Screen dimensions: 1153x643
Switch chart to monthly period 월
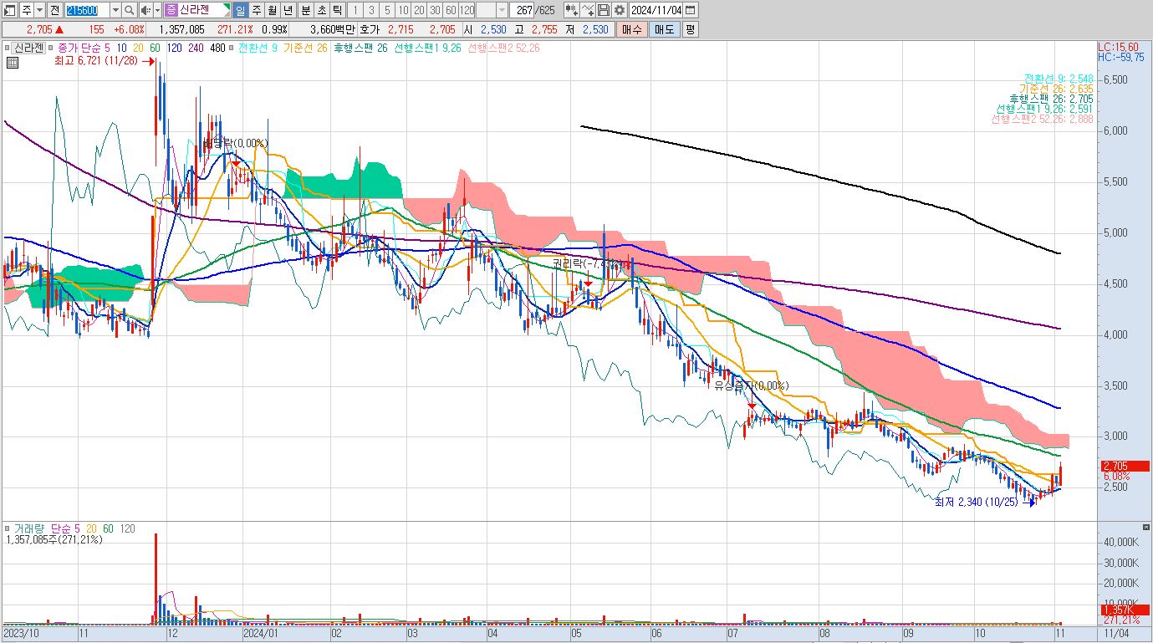coord(273,10)
